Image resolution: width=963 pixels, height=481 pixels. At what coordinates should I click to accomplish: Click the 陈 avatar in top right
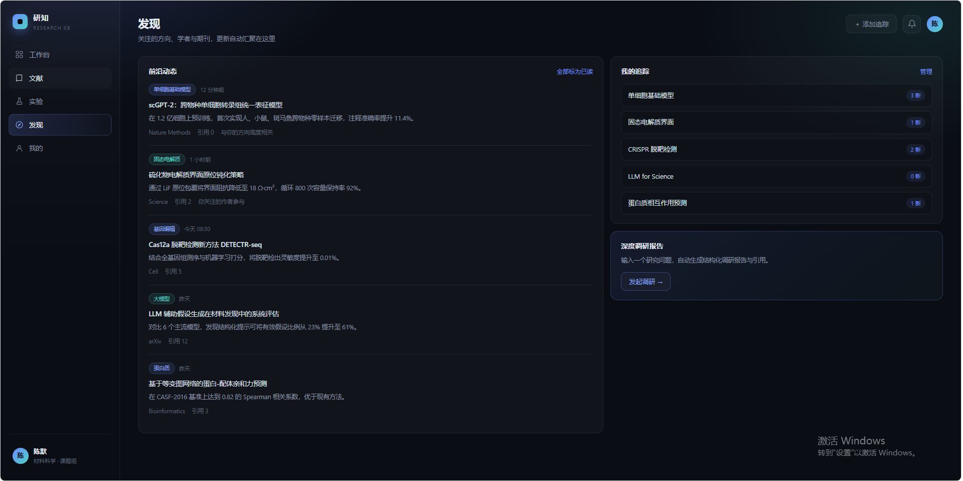pos(935,24)
